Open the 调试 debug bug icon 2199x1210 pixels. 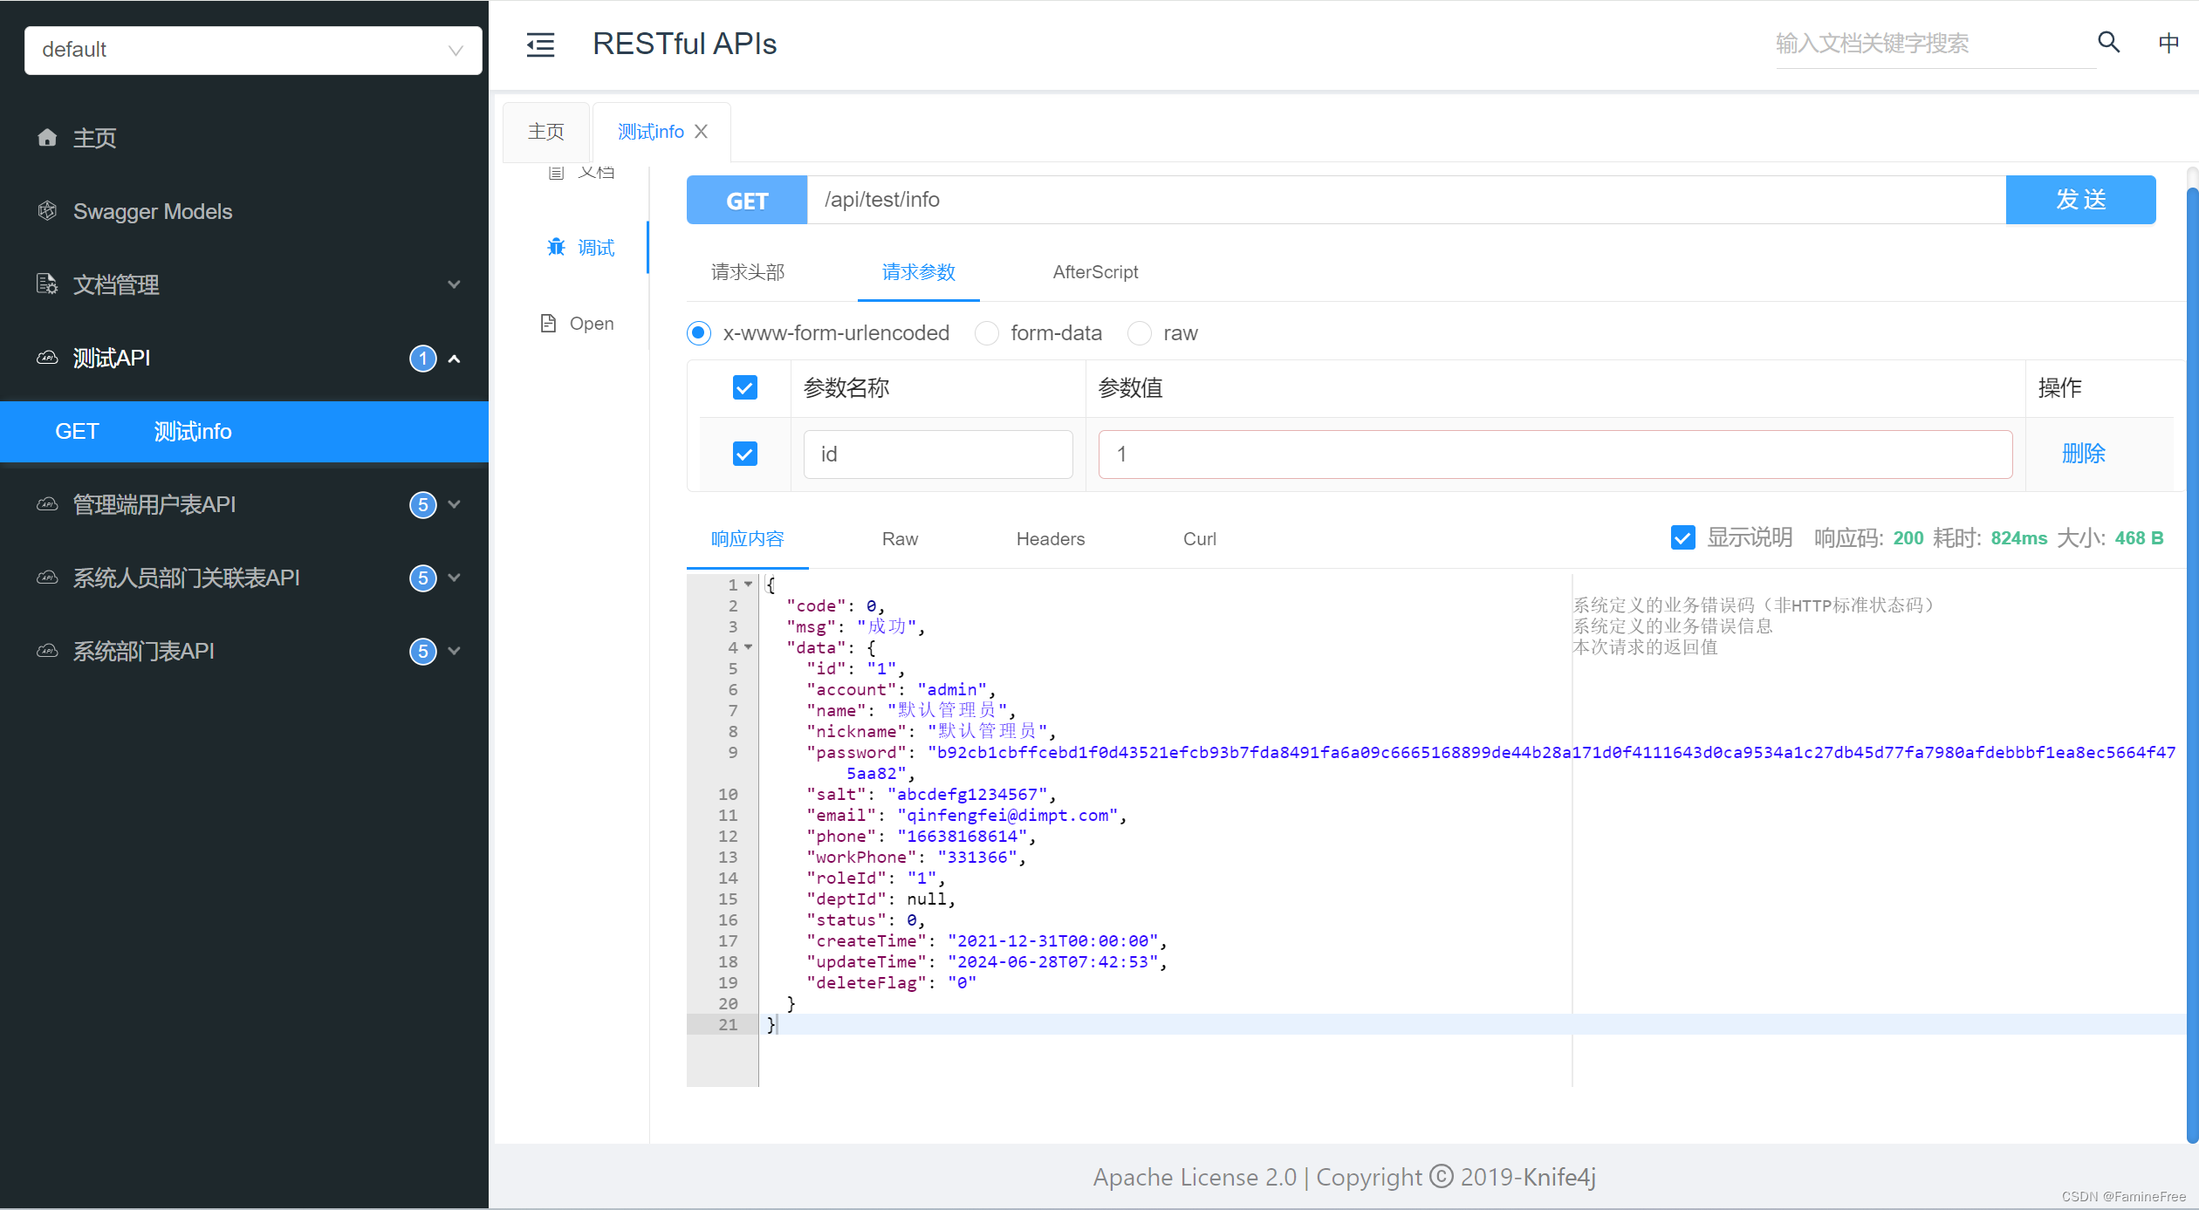(556, 248)
